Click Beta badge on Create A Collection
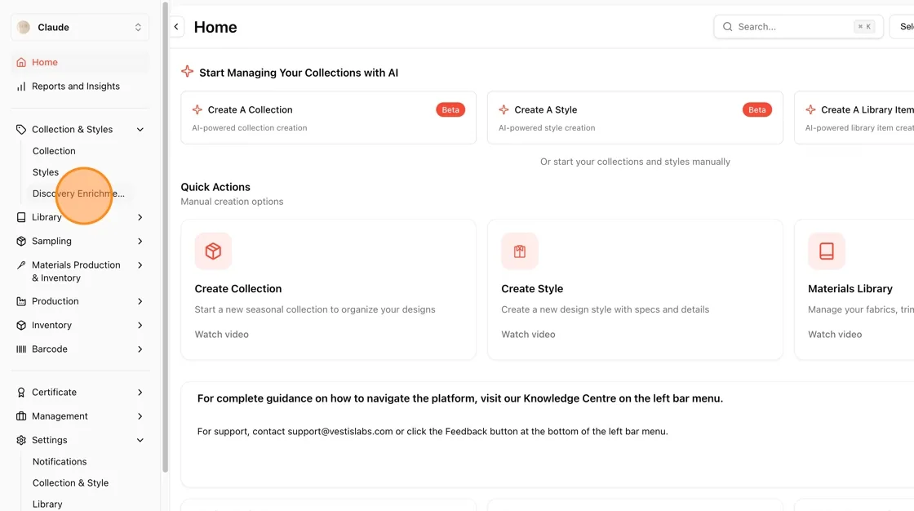Viewport: 914px width, 511px height. click(x=450, y=109)
